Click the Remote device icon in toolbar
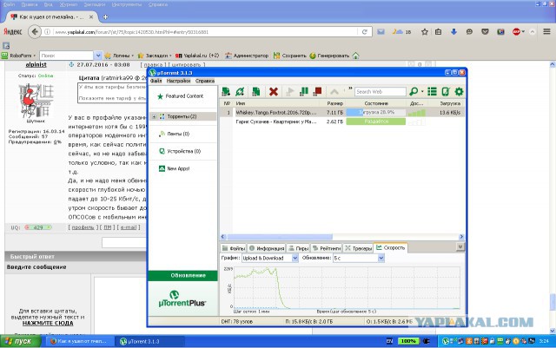The image size is (556, 348). (x=446, y=91)
